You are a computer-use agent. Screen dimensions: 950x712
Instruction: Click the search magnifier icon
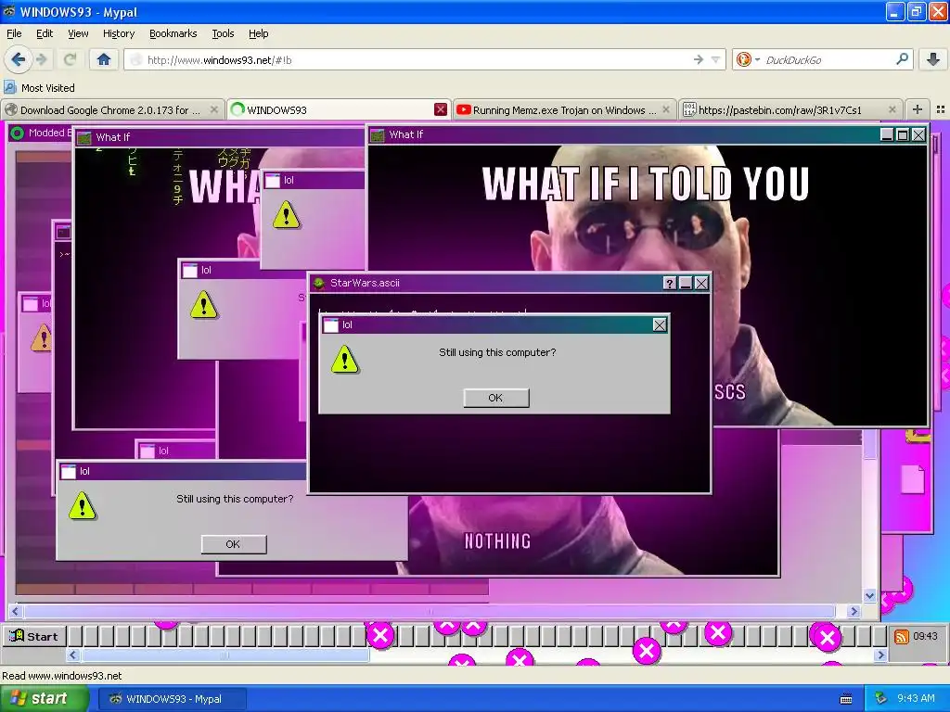pyautogui.click(x=902, y=59)
